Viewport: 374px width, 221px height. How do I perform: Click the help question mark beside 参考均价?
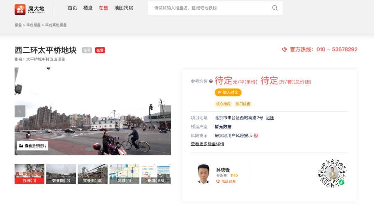(x=211, y=81)
